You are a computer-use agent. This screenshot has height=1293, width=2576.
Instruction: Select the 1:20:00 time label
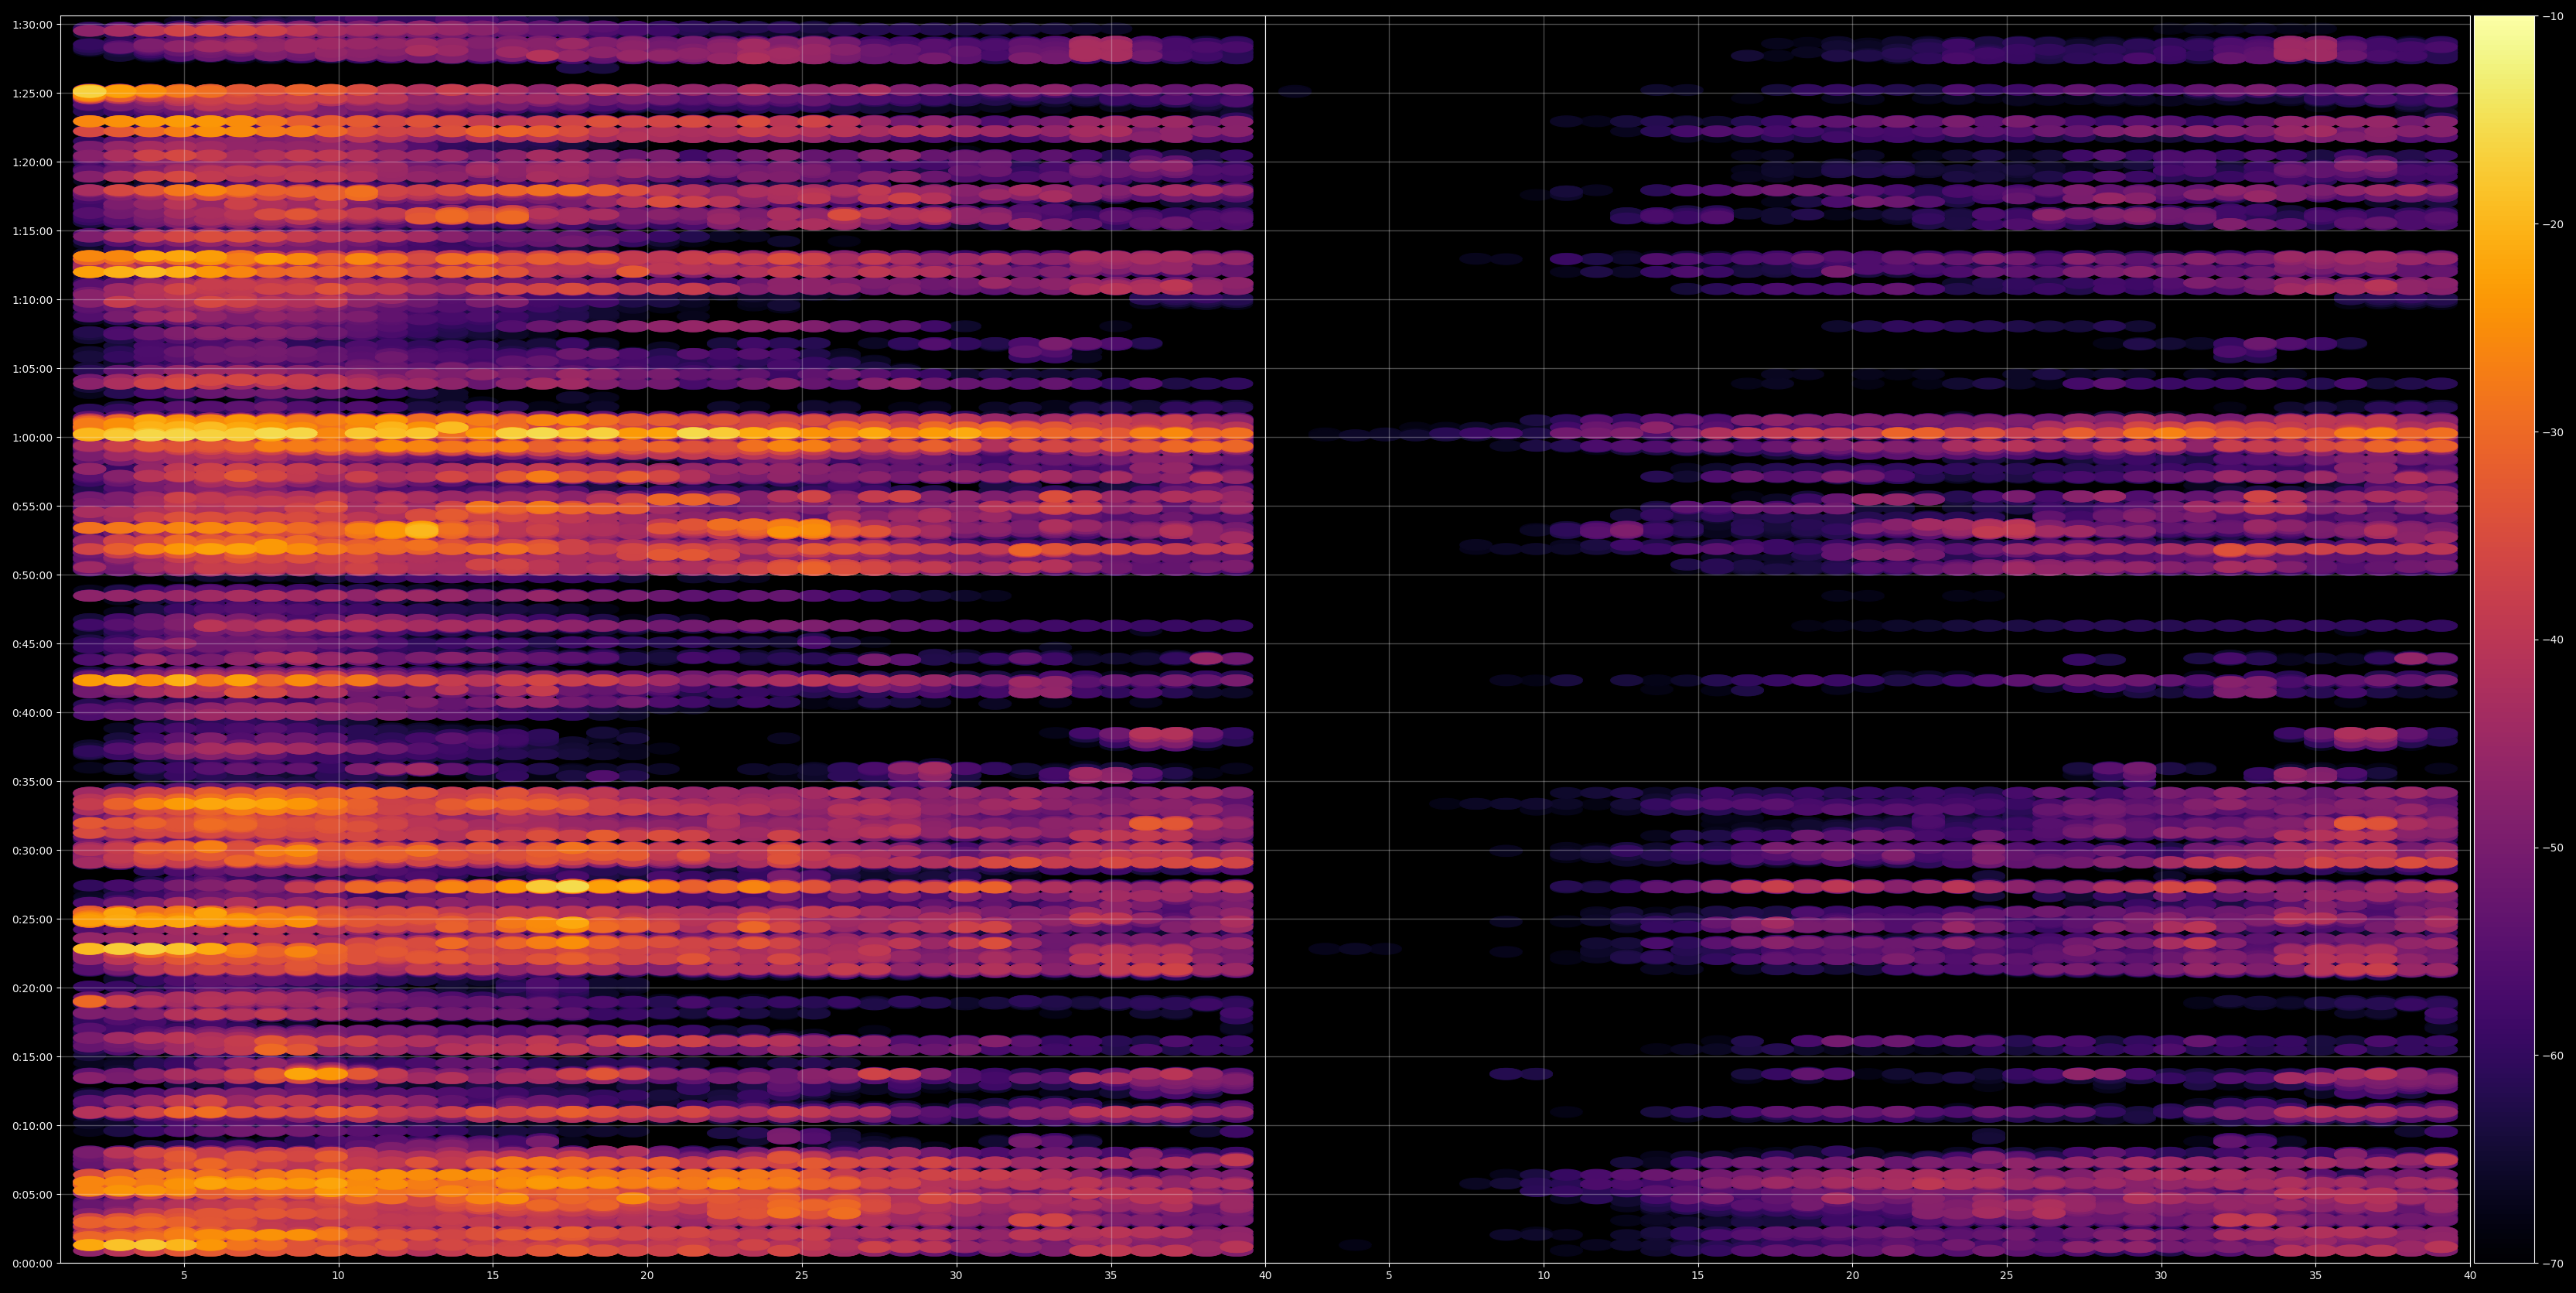32,162
